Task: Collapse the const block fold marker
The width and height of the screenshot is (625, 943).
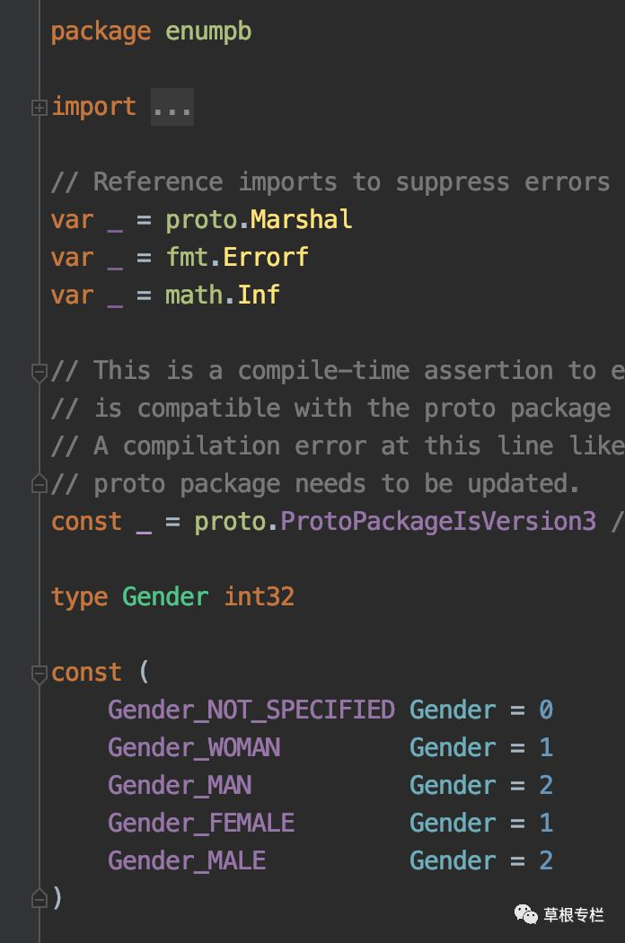Action: pyautogui.click(x=40, y=674)
